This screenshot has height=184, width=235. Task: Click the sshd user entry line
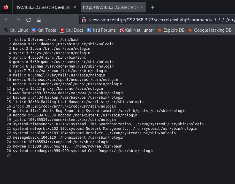(61, 142)
